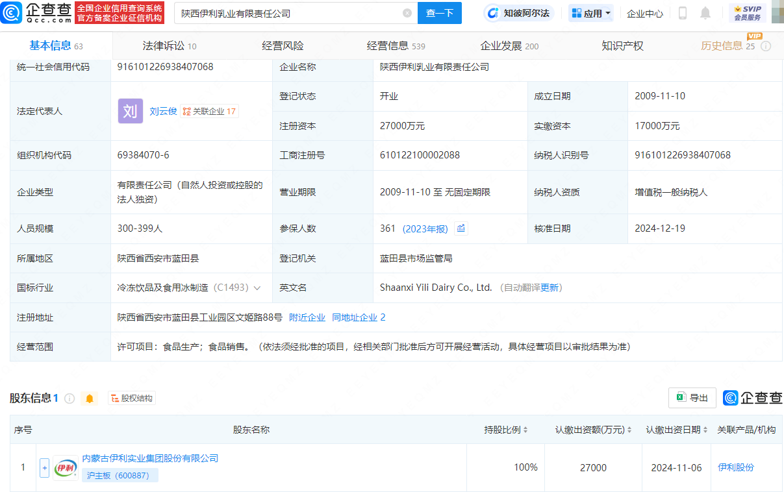Open the notification bell in the header
This screenshot has height=492, width=784.
[x=705, y=13]
